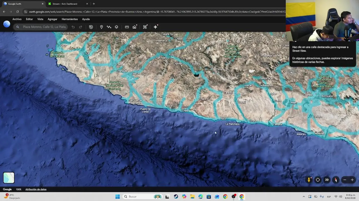Click the taskbar clock showing 8:46 p.m.
The width and height of the screenshot is (359, 201).
(x=350, y=197)
